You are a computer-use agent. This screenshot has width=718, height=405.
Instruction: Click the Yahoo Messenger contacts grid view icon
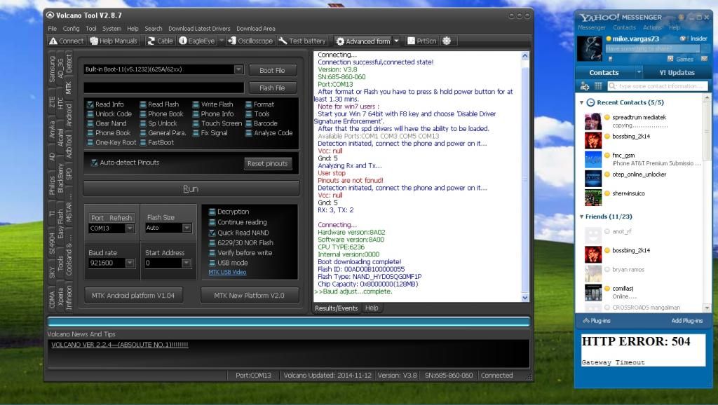pyautogui.click(x=598, y=86)
